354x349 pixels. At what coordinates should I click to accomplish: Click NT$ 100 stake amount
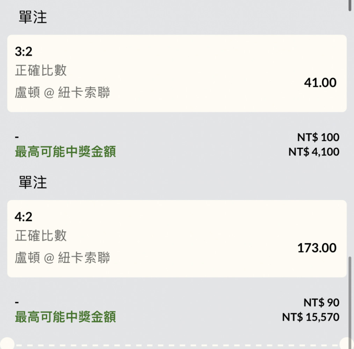(x=318, y=137)
